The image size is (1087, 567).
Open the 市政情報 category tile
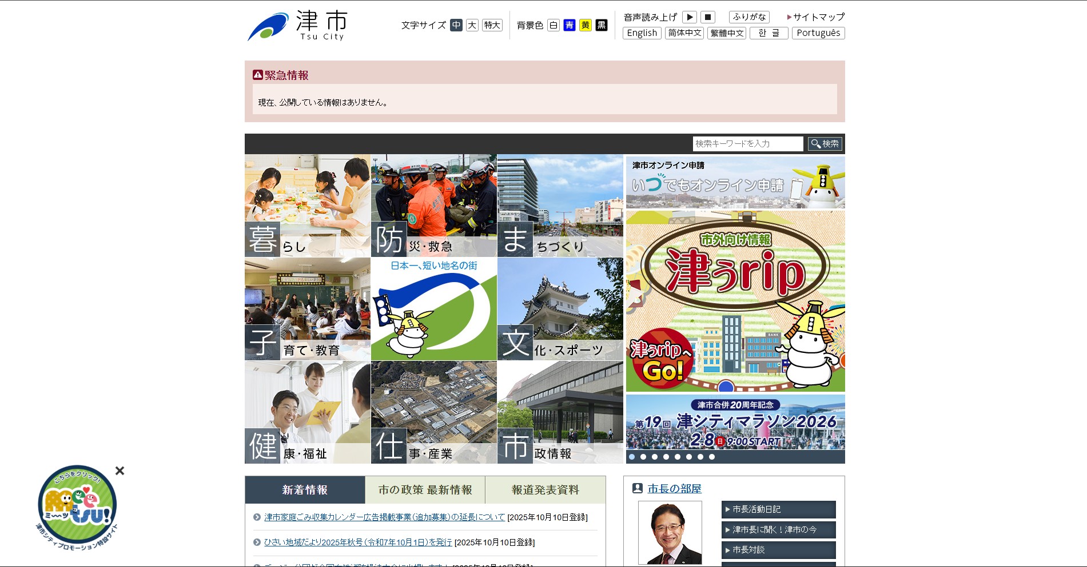560,412
